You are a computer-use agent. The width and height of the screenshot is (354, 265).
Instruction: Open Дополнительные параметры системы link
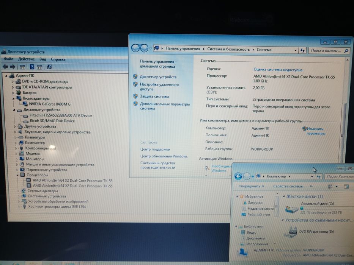point(165,106)
